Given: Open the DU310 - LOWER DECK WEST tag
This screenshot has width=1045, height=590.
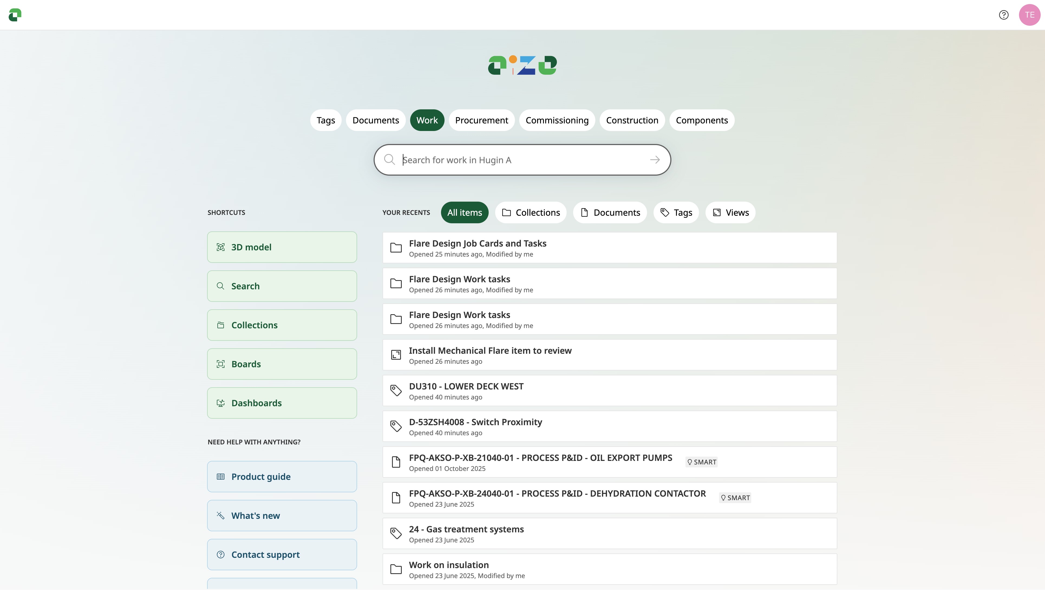Looking at the screenshot, I should (466, 386).
